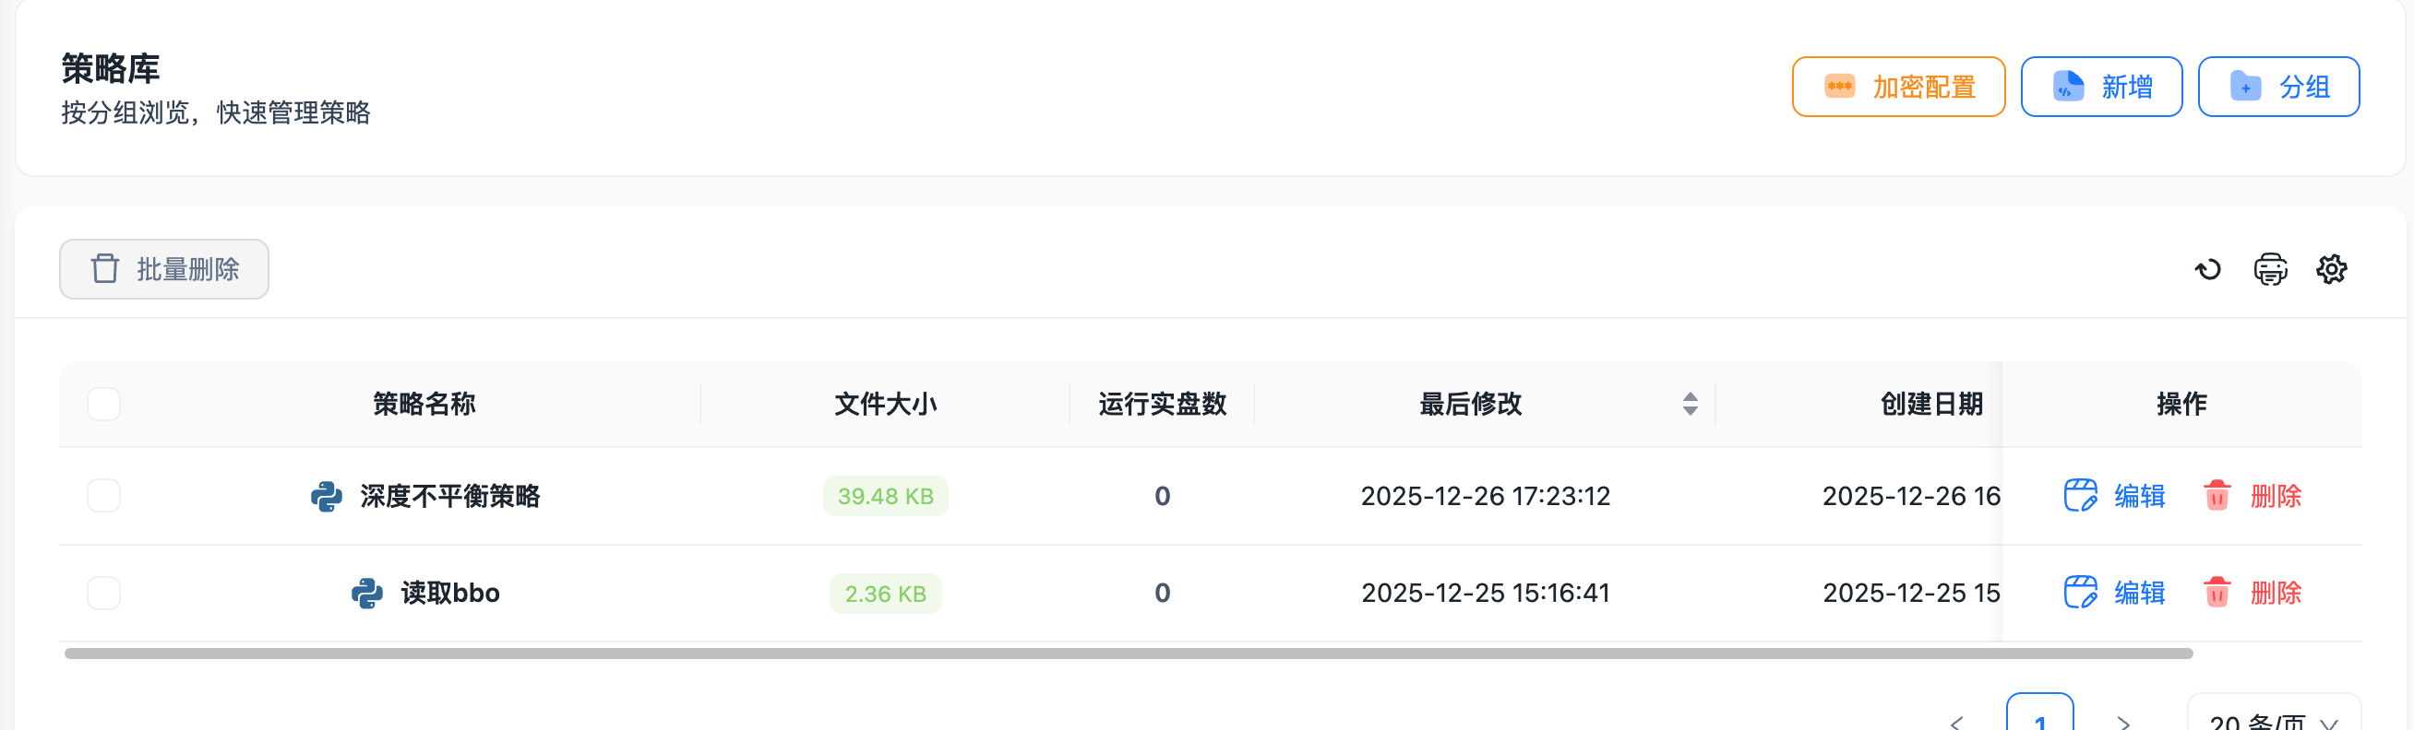Viewport: 2414px width, 730px height.
Task: Click the pencil edit icon for 深度不平衡策略
Action: tap(2079, 496)
